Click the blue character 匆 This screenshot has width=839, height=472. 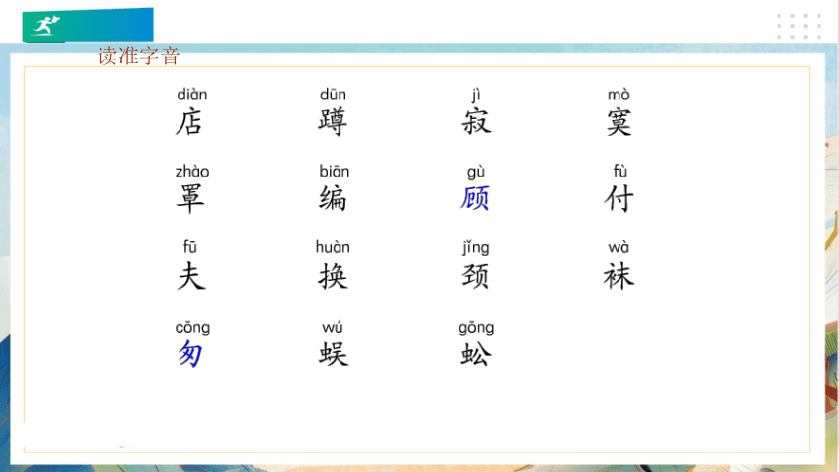tap(190, 354)
